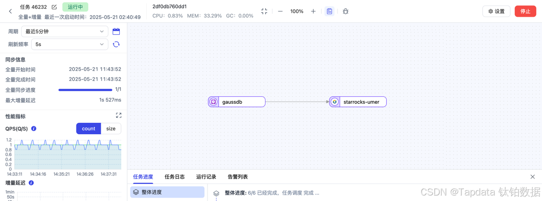This screenshot has width=542, height=201.
Task: Zoom out with the minus icon
Action: pyautogui.click(x=280, y=11)
